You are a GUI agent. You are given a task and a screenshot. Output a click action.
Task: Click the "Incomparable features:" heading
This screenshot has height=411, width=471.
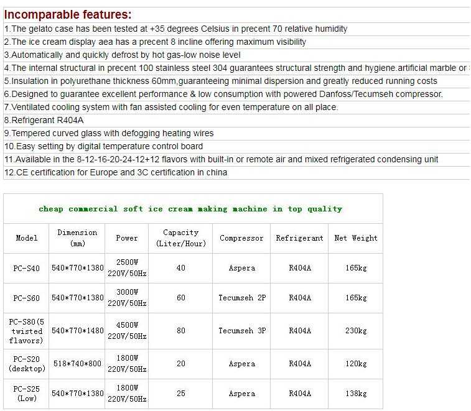coord(68,15)
